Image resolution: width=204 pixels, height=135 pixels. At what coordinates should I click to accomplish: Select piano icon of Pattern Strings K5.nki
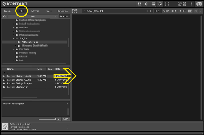click(4, 76)
